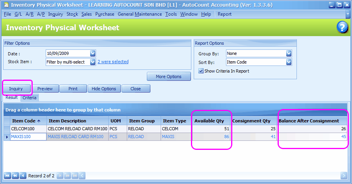Click the Preview button
This screenshot has height=184, width=352.
tap(45, 89)
